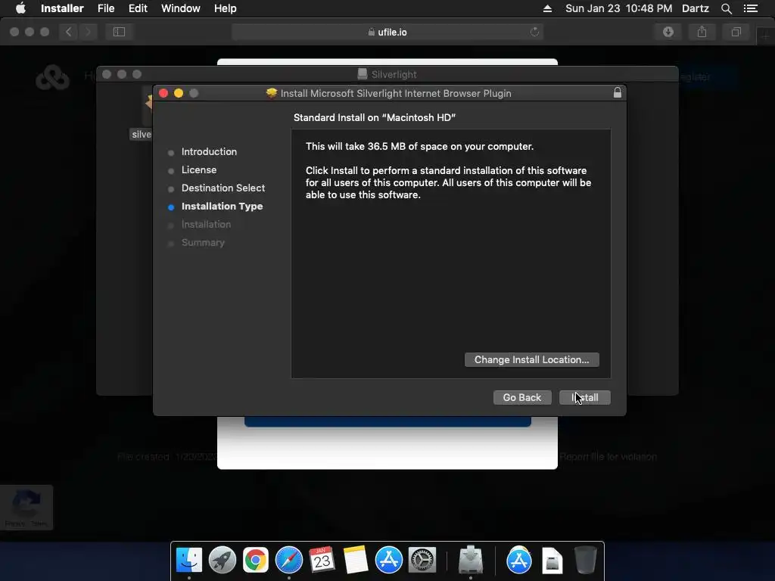
Task: Open the Help menu
Action: [225, 8]
